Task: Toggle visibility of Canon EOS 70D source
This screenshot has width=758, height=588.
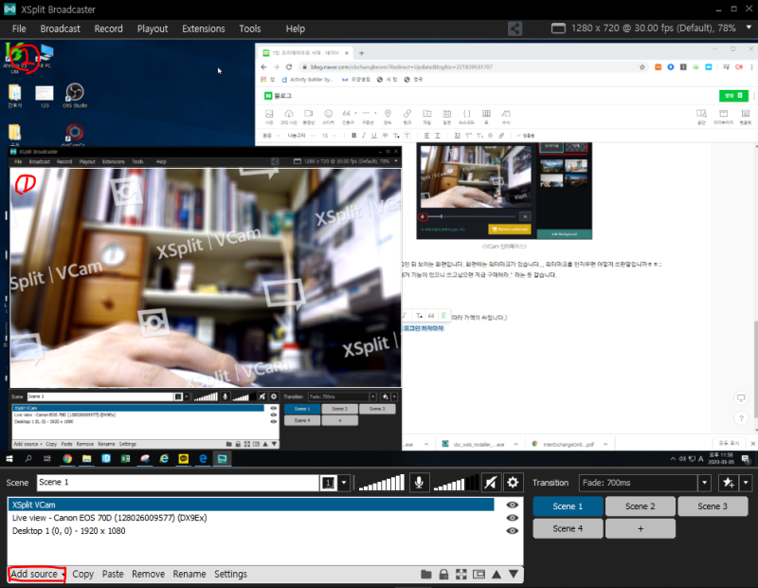Action: [x=512, y=518]
